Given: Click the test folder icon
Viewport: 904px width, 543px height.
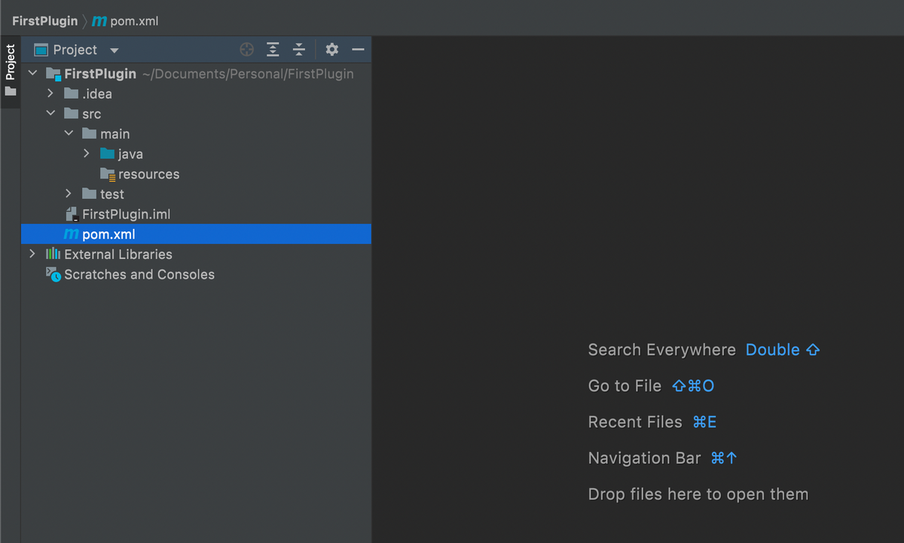Looking at the screenshot, I should tap(90, 194).
